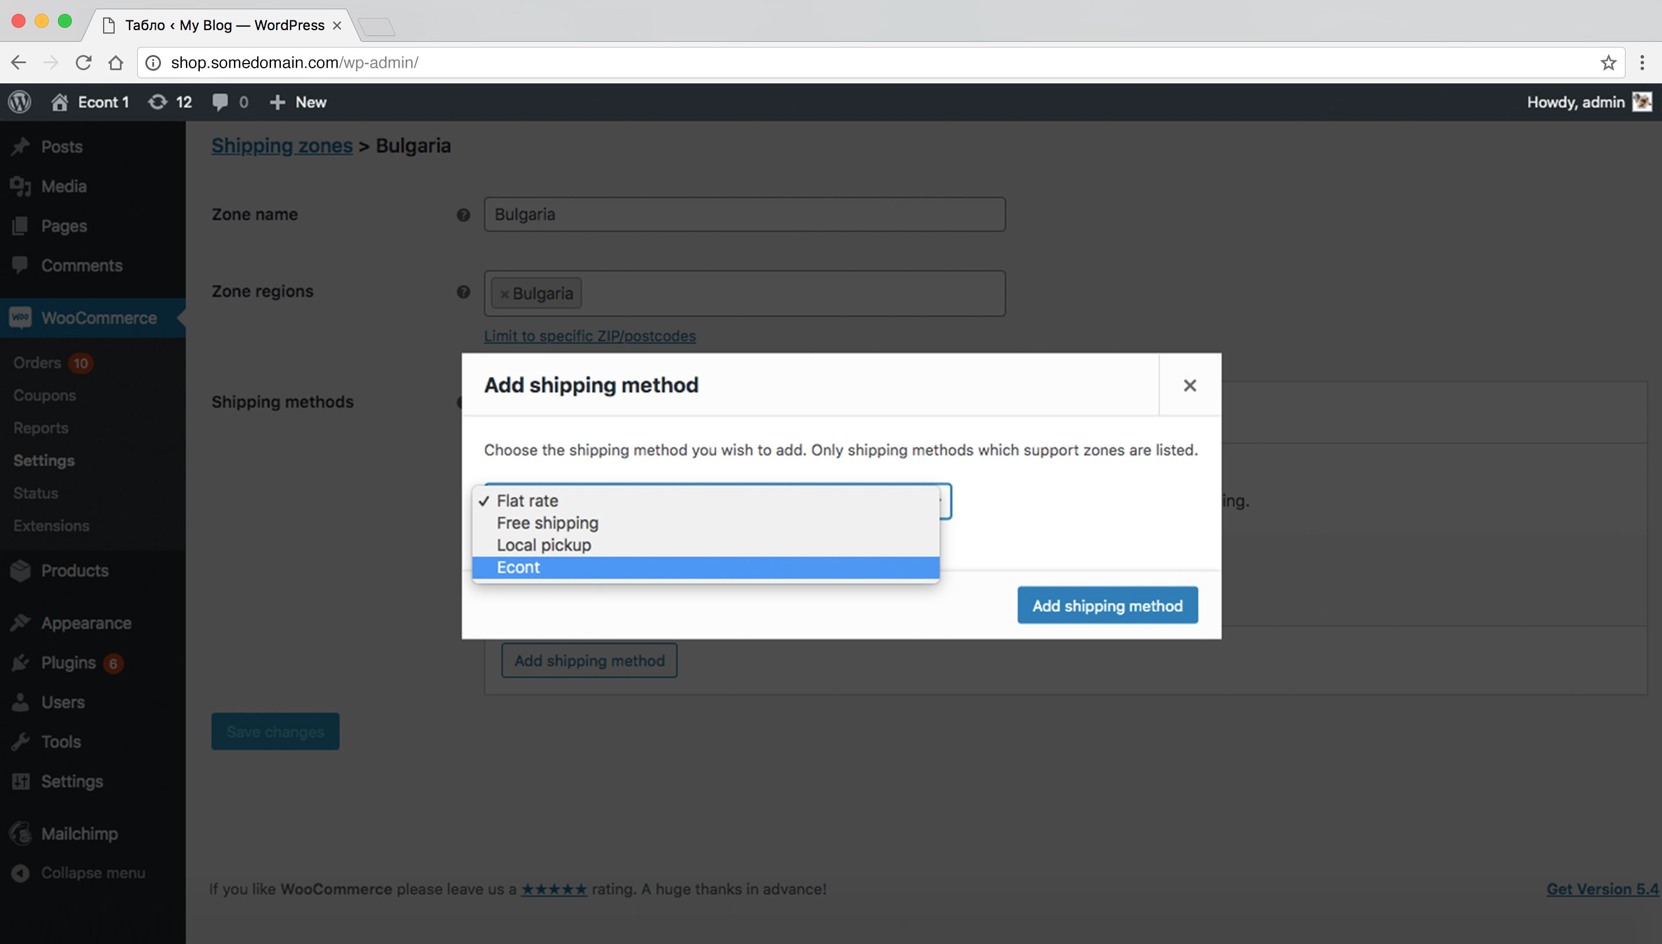Screen dimensions: 1662x944
Task: Select Free shipping in the dropdown
Action: (706, 523)
